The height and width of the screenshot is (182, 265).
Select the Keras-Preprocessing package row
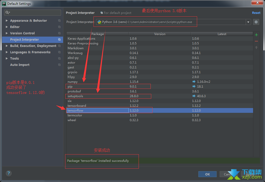click(x=160, y=43)
